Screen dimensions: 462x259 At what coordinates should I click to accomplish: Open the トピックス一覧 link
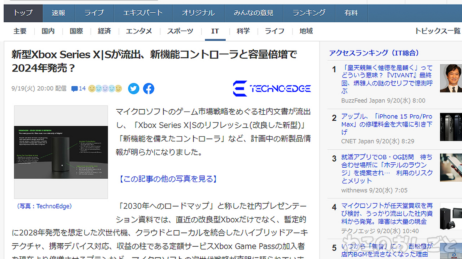[437, 31]
